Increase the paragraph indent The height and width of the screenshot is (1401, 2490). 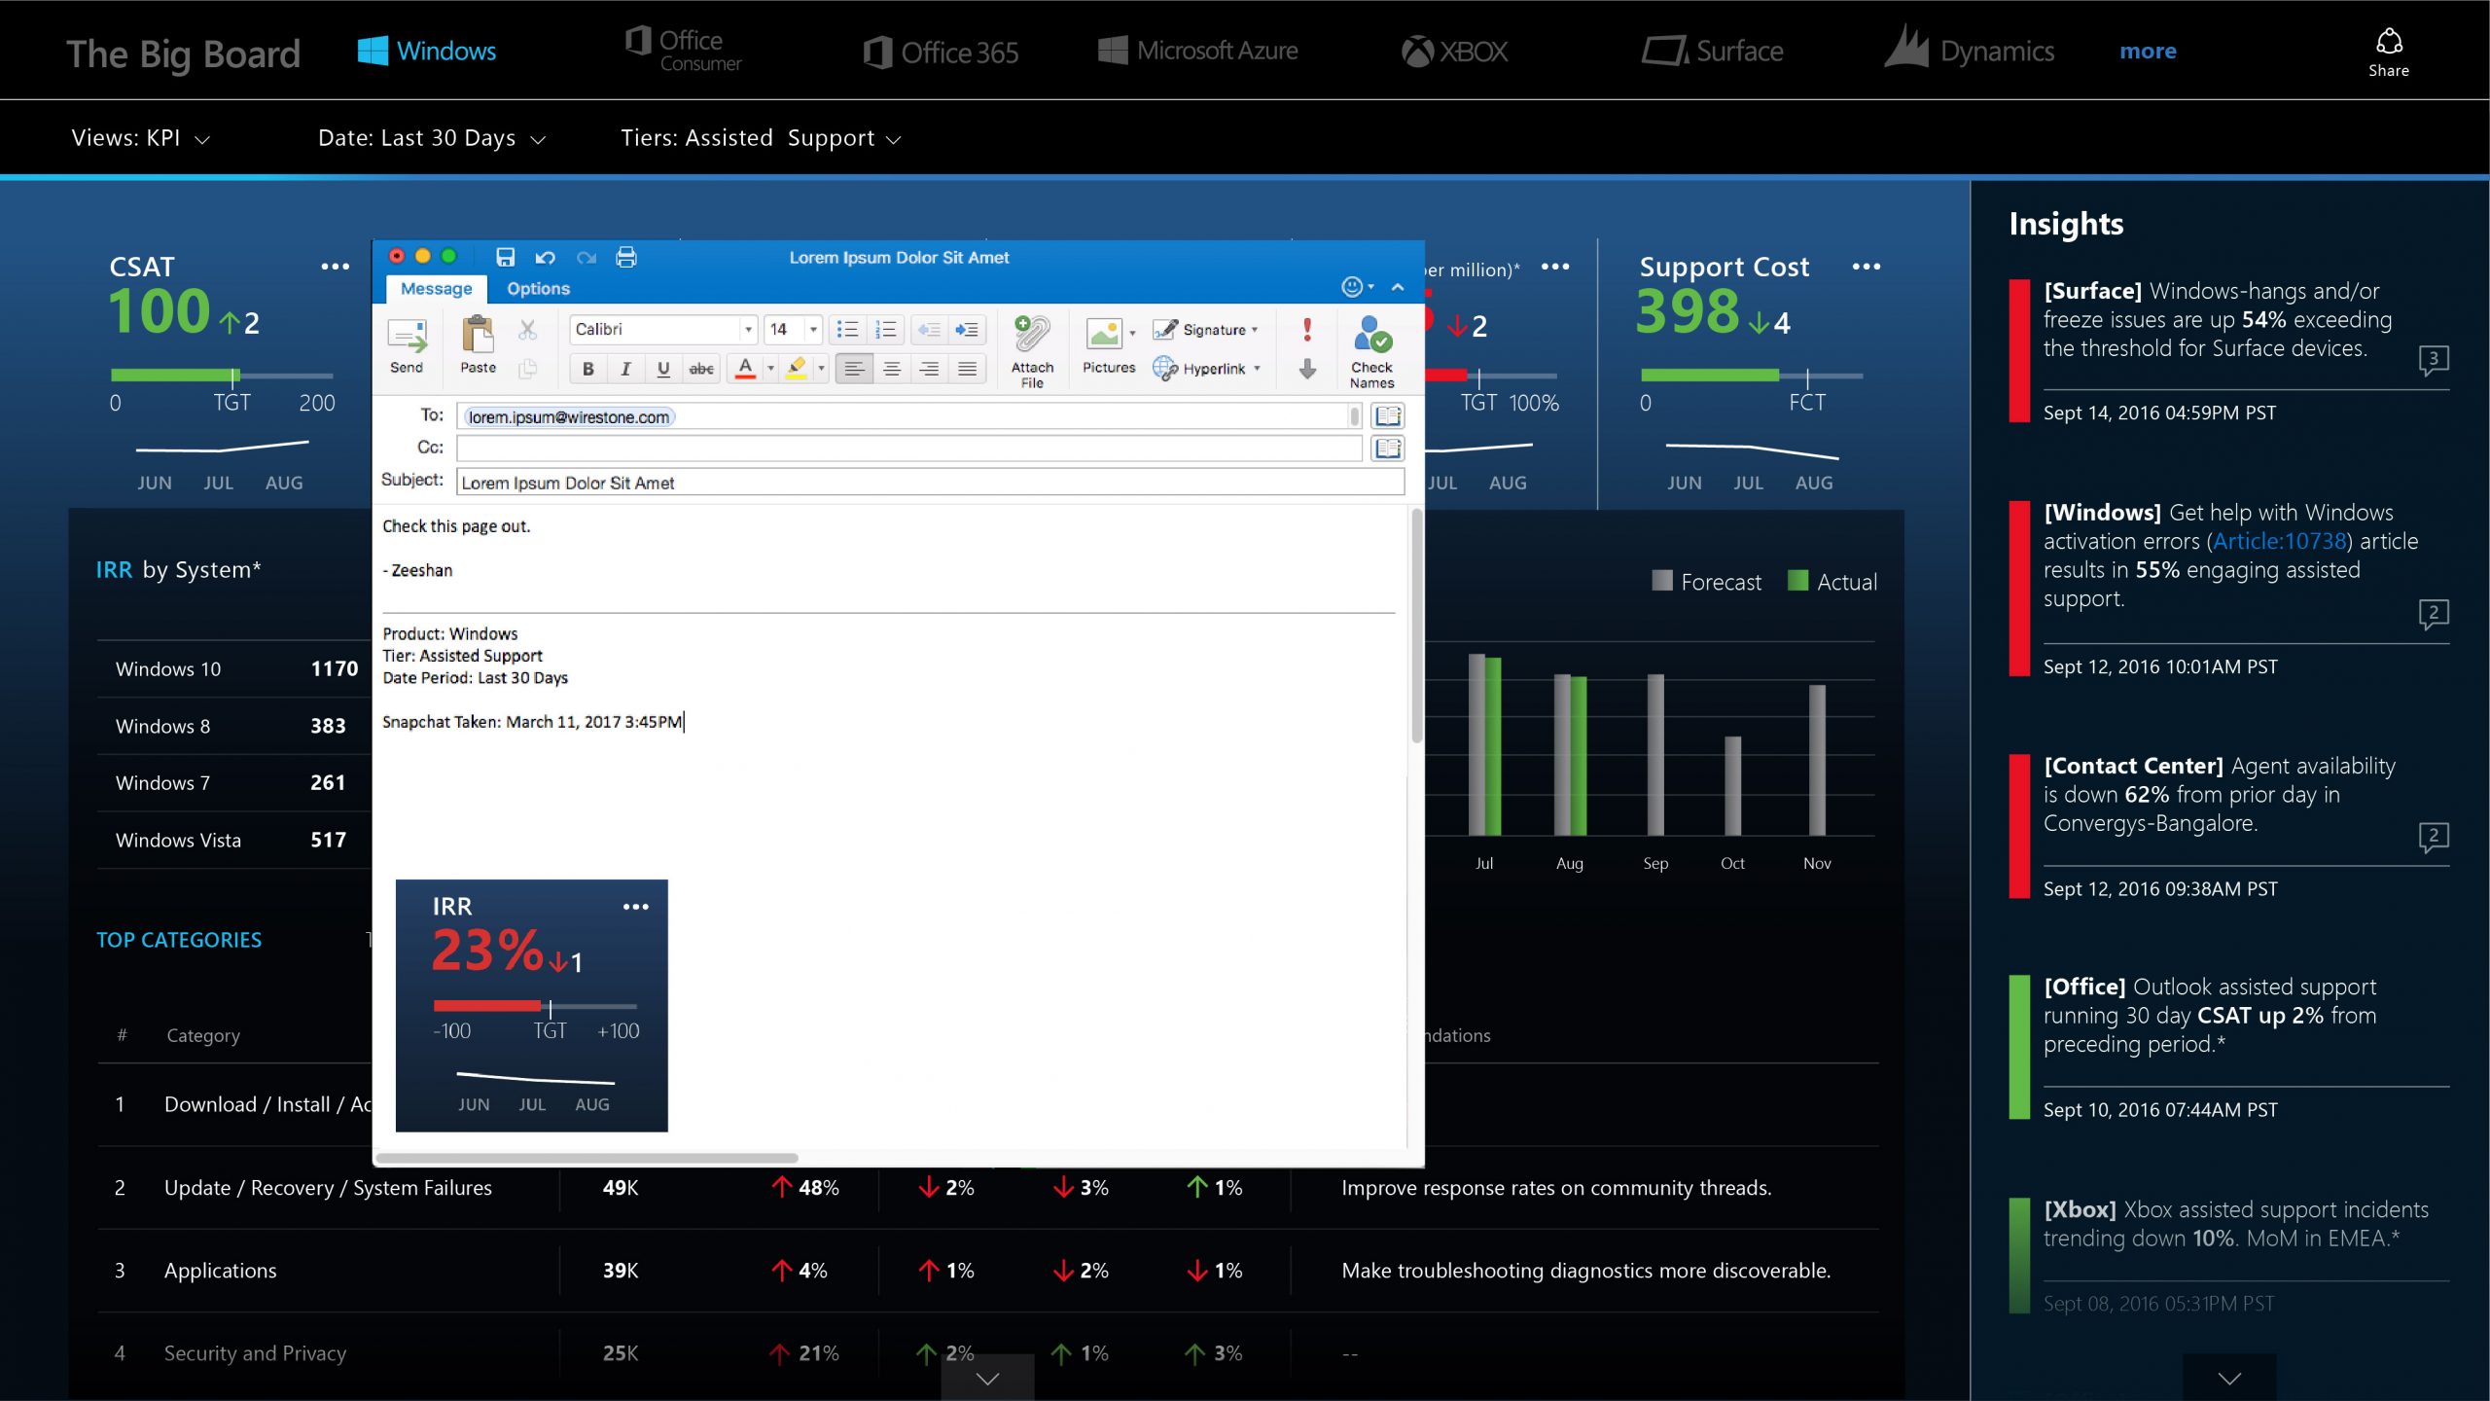pos(967,330)
